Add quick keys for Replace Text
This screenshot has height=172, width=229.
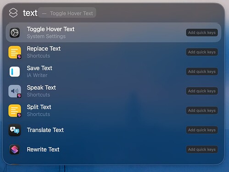(x=202, y=52)
